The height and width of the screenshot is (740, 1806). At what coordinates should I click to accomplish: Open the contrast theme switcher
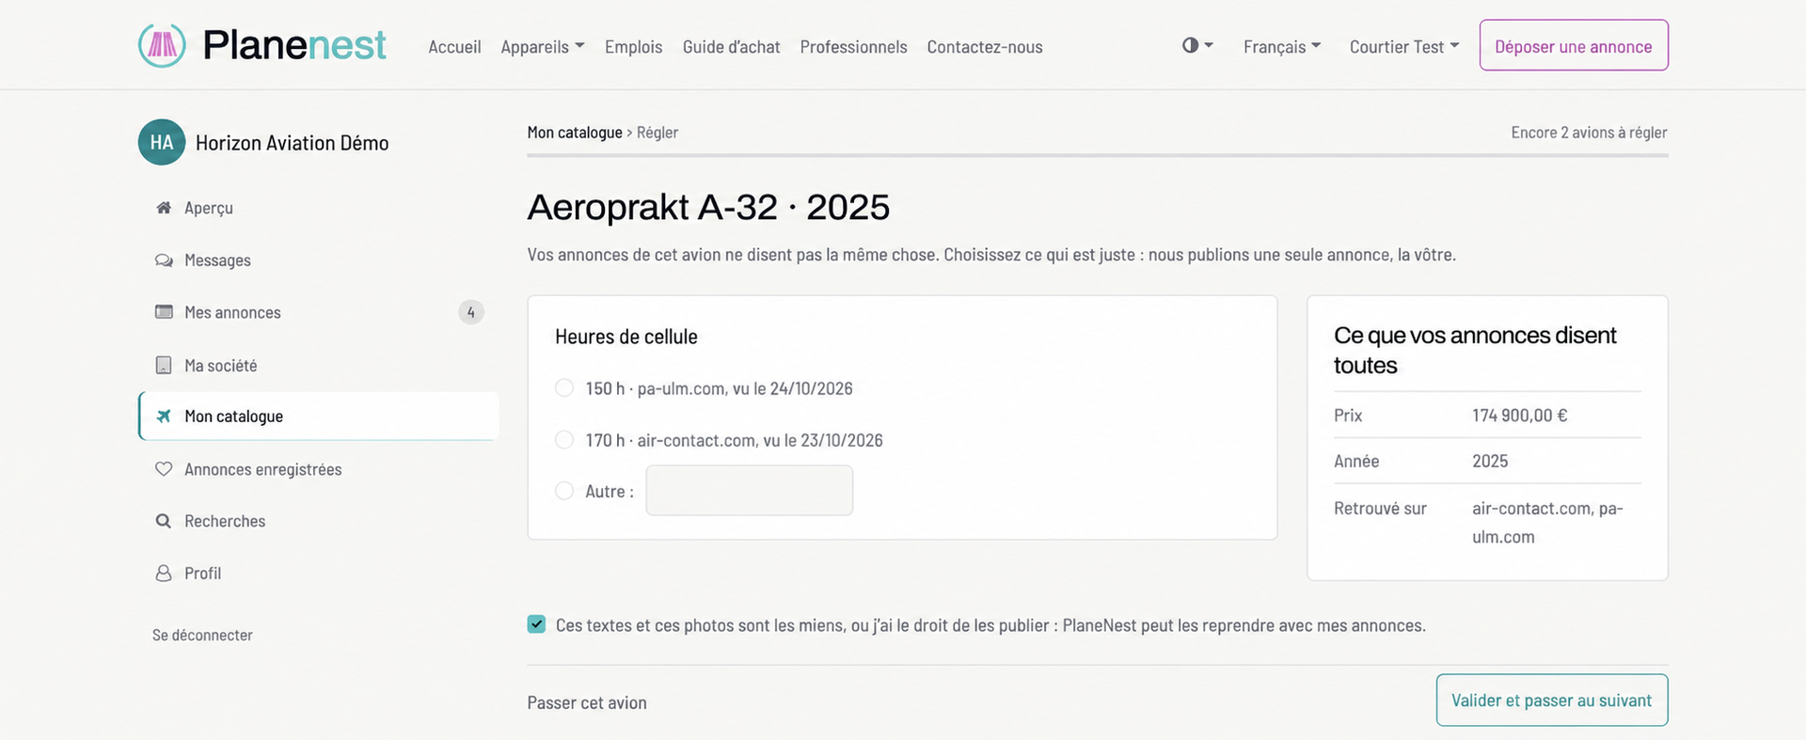pyautogui.click(x=1197, y=45)
